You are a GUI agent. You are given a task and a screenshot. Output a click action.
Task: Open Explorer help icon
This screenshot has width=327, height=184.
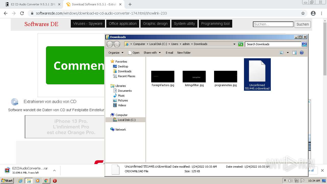coord(302,53)
